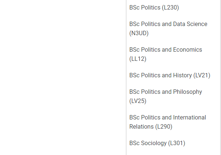The width and height of the screenshot is (221, 155).
Task: Select the LV25 course code
Action: pyautogui.click(x=138, y=101)
